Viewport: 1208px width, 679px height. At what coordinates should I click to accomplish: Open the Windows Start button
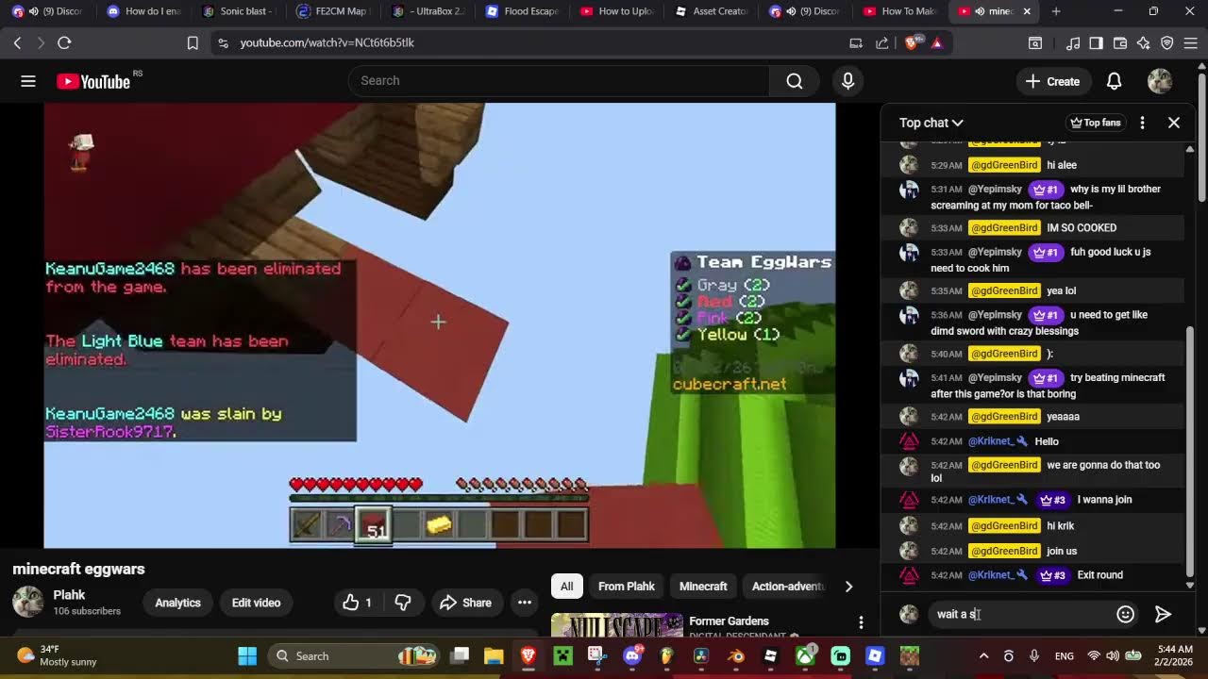point(247,656)
